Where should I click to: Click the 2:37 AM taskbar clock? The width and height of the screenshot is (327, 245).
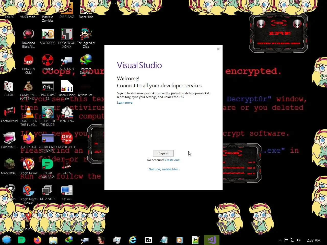click(x=314, y=240)
